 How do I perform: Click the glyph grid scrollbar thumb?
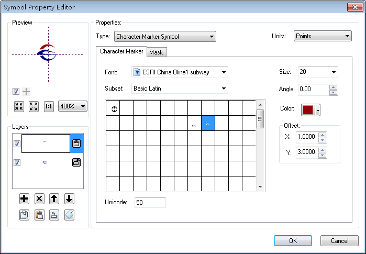(260, 119)
